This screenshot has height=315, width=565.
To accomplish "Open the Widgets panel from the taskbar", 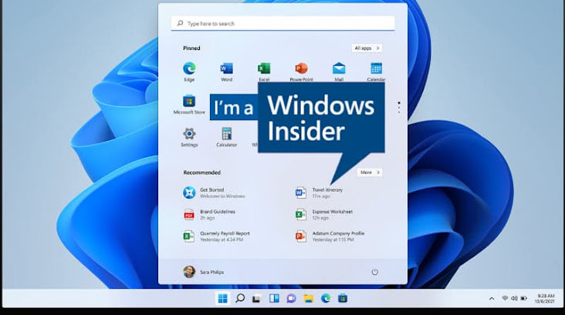I will click(x=274, y=298).
